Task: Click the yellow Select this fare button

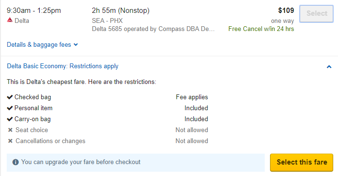Action: tap(302, 162)
